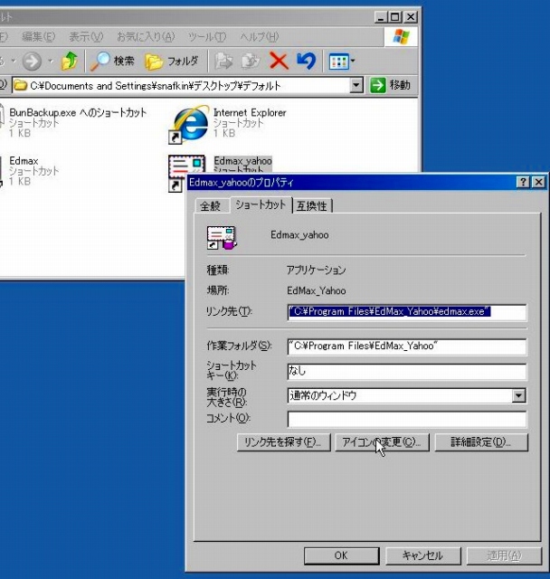Click the red X Delete icon
Image resolution: width=550 pixels, height=579 pixels.
click(279, 61)
